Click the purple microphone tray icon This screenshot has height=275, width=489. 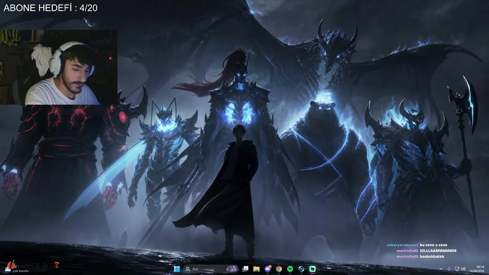[x=449, y=269]
